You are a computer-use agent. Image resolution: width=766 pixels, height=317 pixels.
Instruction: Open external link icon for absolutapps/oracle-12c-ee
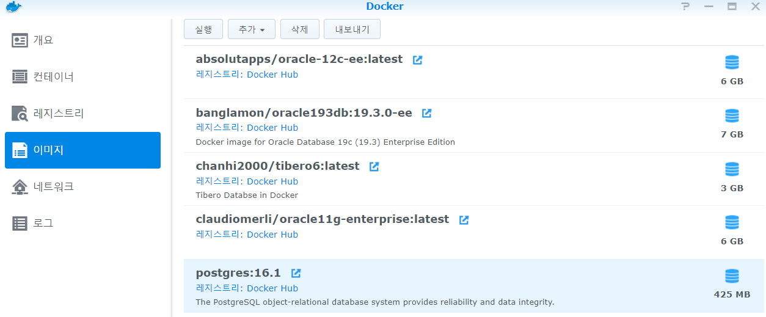418,60
